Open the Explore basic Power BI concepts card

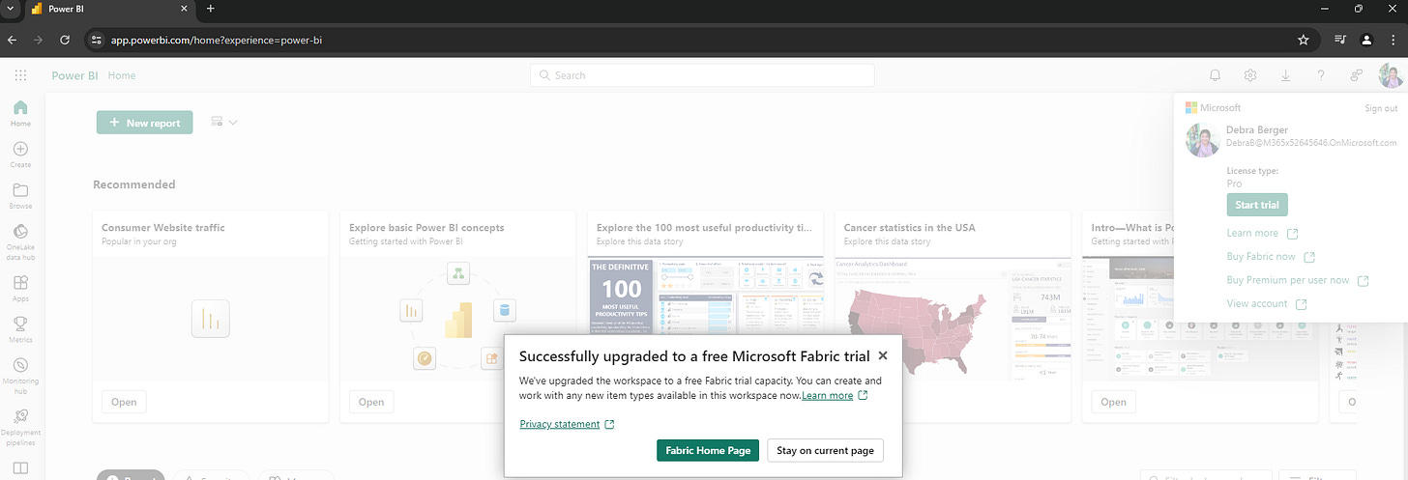[371, 402]
